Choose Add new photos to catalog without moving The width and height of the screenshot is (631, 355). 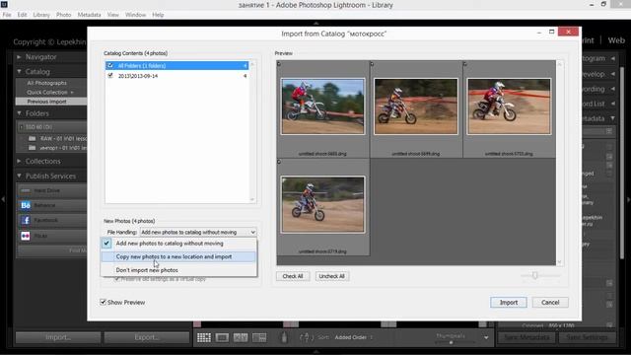pyautogui.click(x=178, y=244)
